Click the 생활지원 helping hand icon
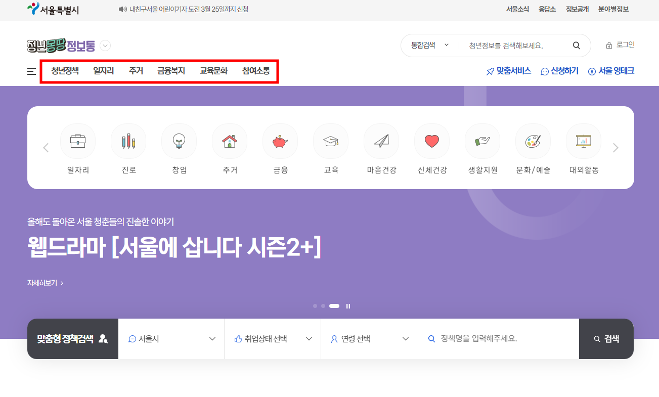 coord(482,141)
